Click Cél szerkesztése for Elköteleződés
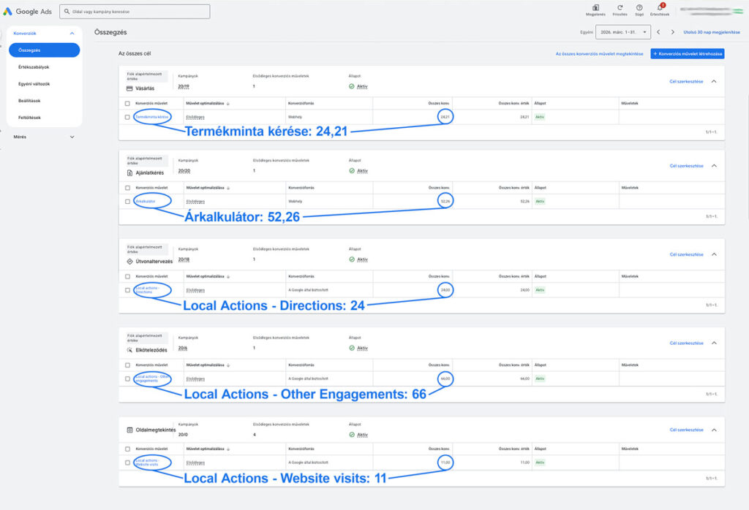 coord(686,343)
